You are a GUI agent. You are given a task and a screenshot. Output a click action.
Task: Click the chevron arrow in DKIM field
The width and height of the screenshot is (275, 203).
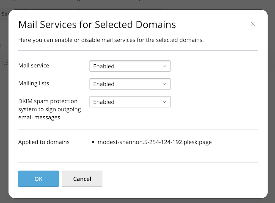pos(164,102)
